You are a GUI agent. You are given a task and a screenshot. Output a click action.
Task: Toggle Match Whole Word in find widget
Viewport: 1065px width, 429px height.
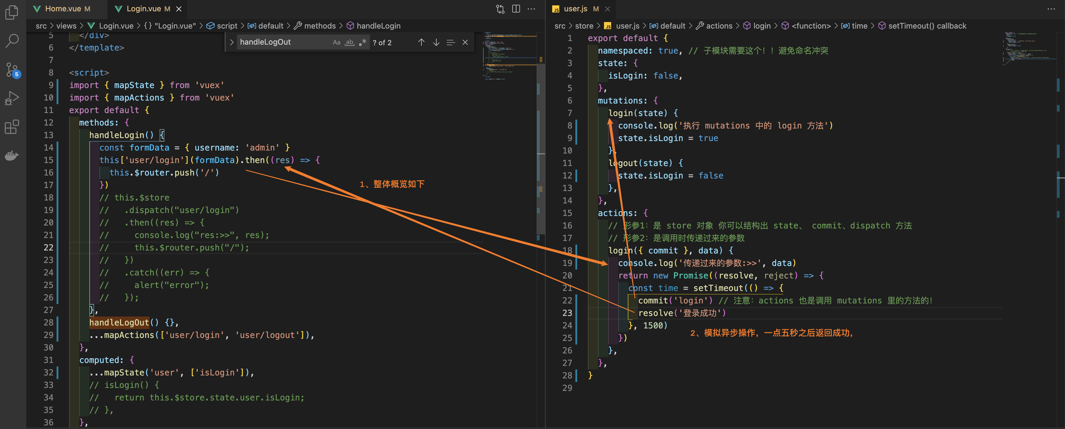point(350,42)
